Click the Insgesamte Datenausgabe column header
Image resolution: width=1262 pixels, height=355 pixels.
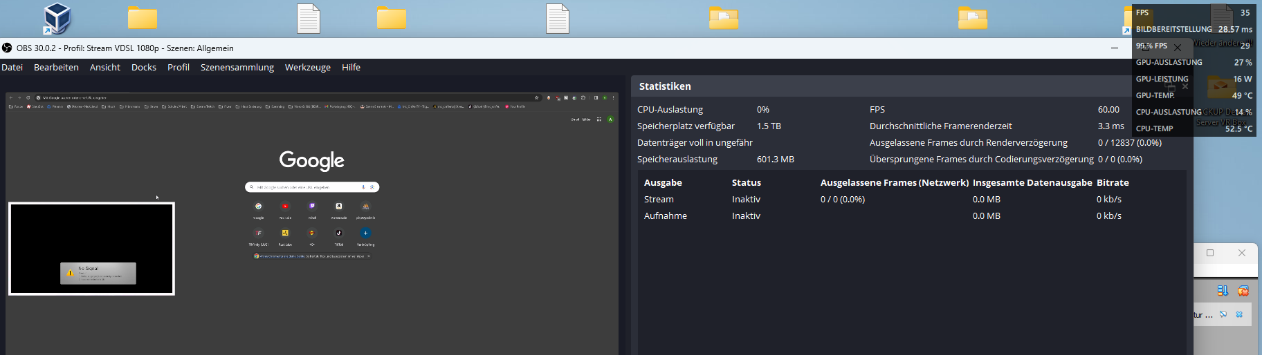tap(1032, 182)
